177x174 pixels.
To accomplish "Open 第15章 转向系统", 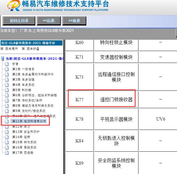I will (x=24, y=142).
